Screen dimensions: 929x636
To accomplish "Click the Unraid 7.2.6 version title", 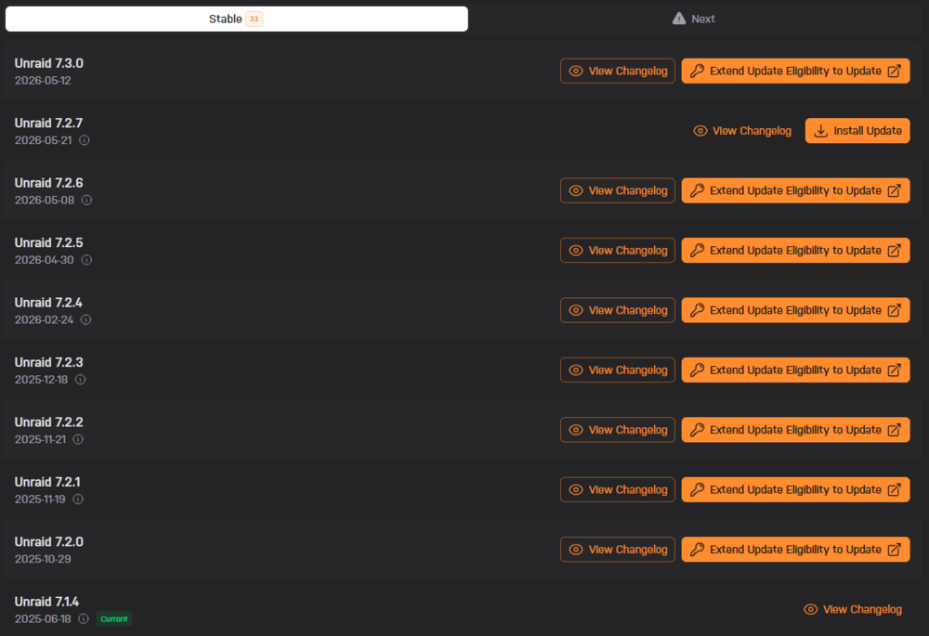I will [48, 183].
